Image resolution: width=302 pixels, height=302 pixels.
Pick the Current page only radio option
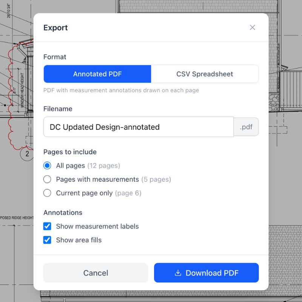(x=47, y=193)
